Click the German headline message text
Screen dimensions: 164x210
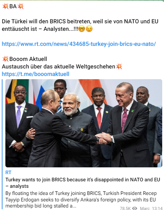pos(80,25)
